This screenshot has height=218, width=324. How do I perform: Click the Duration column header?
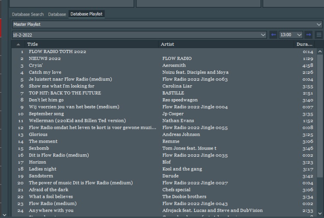304,44
